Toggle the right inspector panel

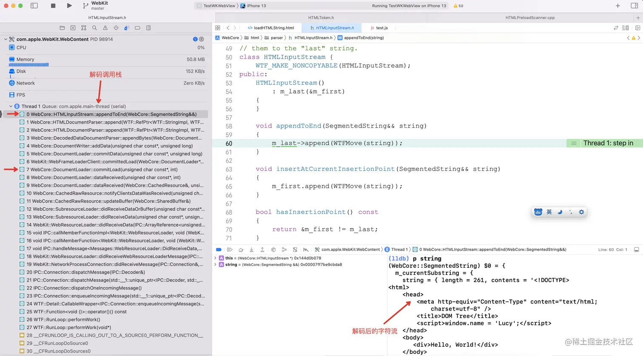(635, 6)
